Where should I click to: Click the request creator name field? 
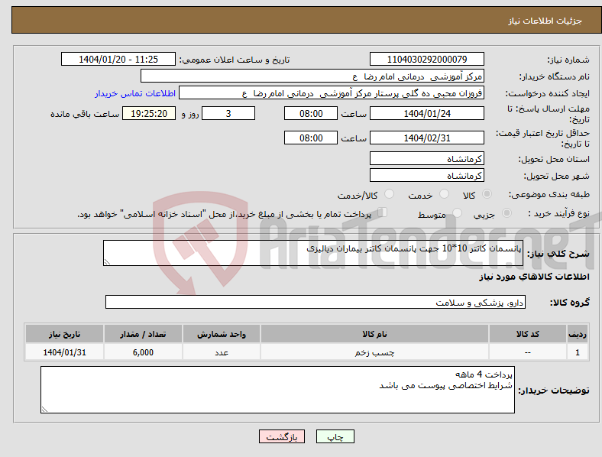[332, 93]
